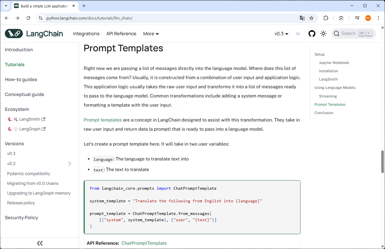385x249 pixels.
Task: Click the LangGraph external link icon
Action: click(x=44, y=129)
